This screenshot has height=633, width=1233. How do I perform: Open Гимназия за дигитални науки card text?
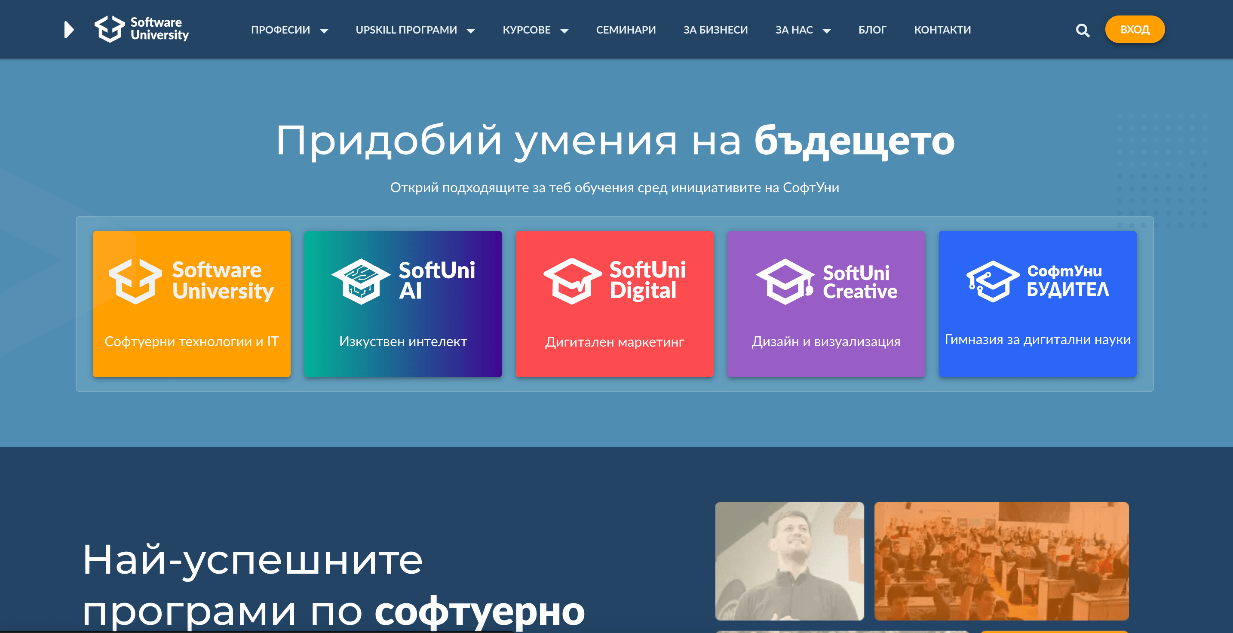1037,339
